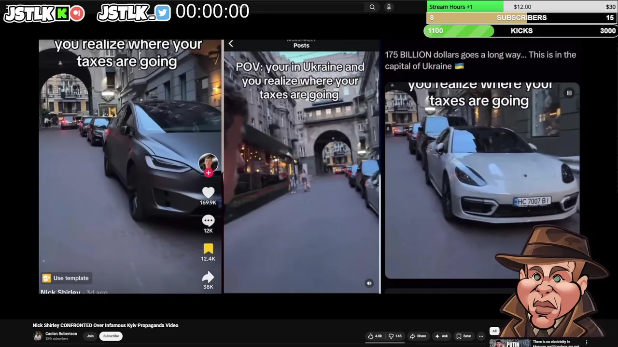Open Caolan Robertson channel avatar
618x347 pixels.
pos(38,336)
